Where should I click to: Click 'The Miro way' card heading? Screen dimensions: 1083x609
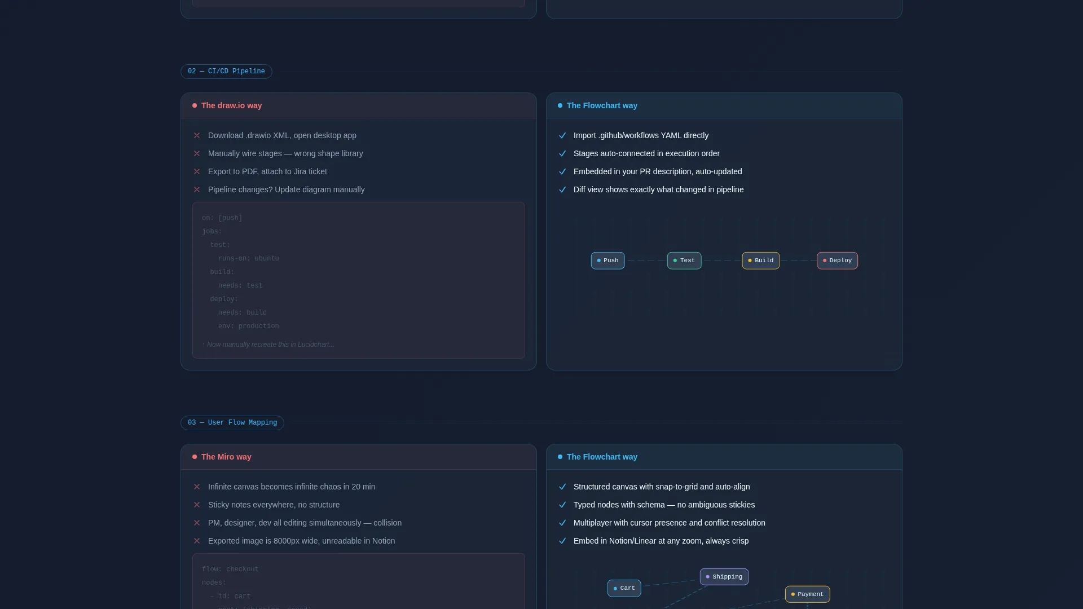pyautogui.click(x=226, y=457)
